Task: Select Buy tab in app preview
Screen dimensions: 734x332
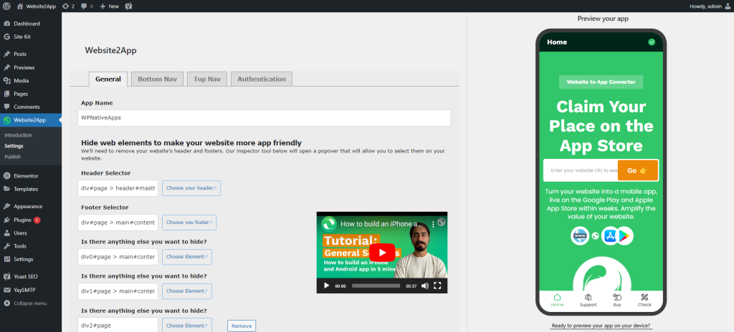Action: 617,301
